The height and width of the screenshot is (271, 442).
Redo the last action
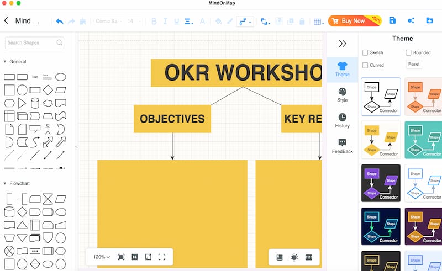(71, 21)
